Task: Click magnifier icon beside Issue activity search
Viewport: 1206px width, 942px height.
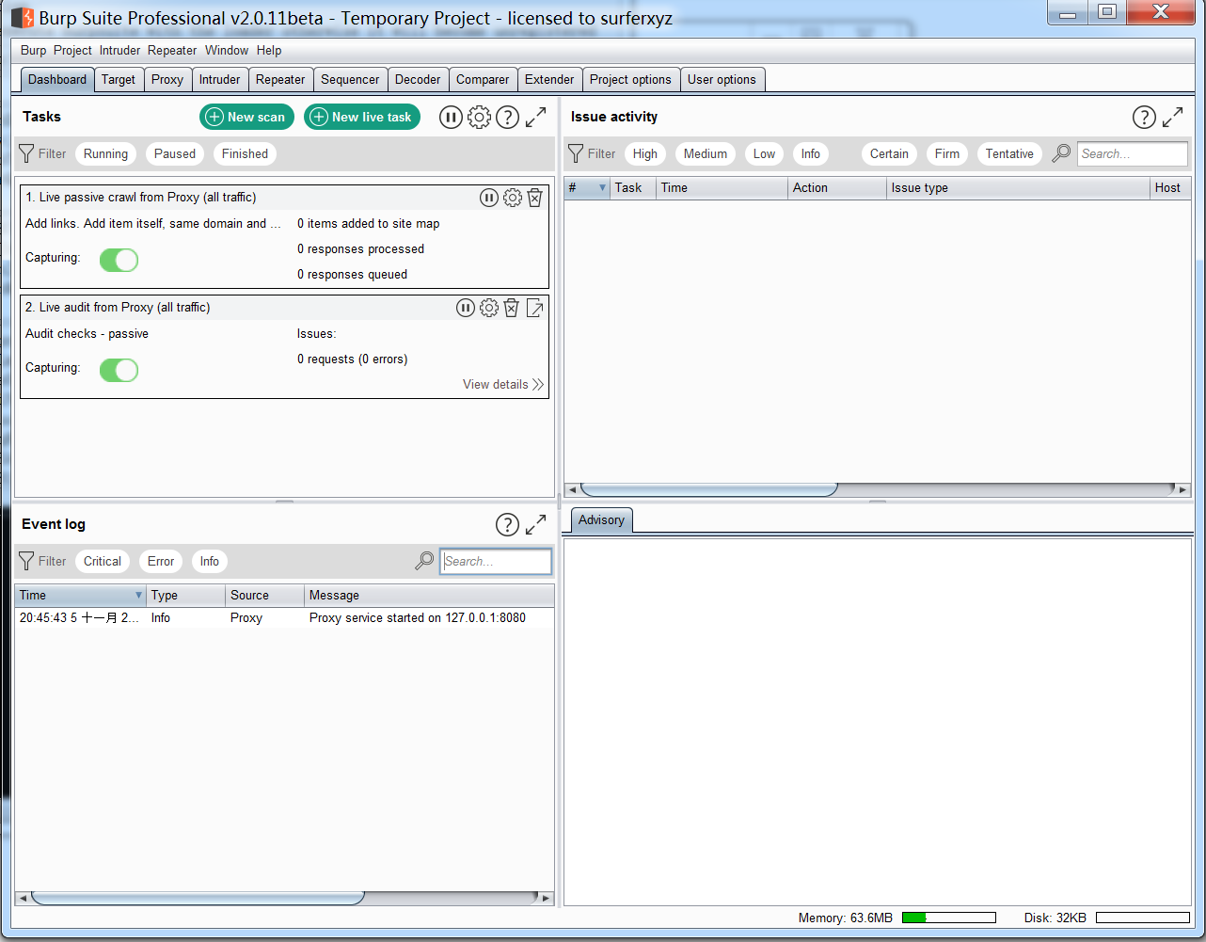Action: (x=1061, y=153)
